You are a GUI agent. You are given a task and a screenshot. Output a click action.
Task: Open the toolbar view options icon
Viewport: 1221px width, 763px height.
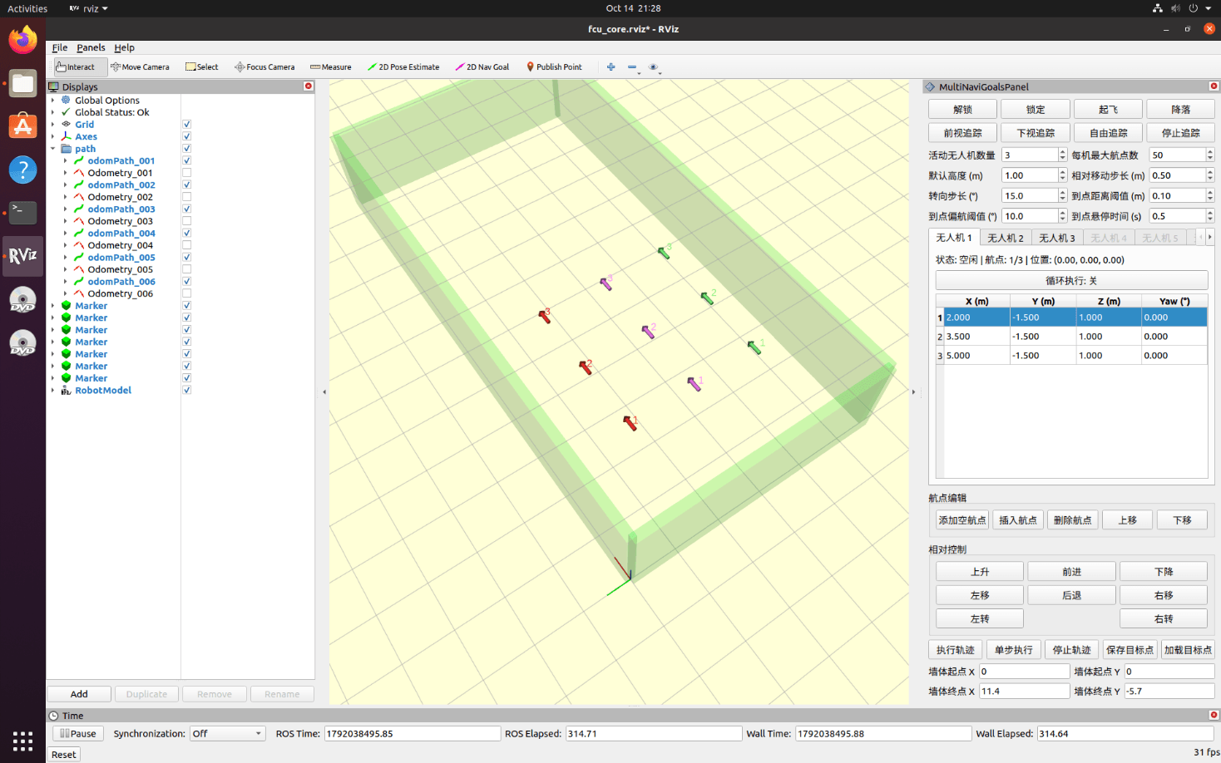653,67
